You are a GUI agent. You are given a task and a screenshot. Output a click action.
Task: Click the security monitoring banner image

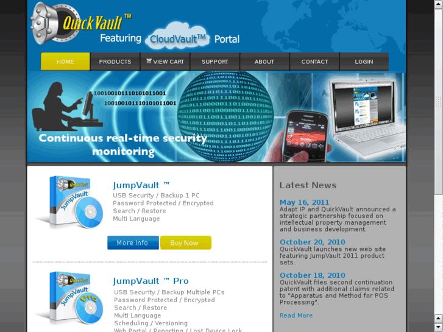[216, 117]
